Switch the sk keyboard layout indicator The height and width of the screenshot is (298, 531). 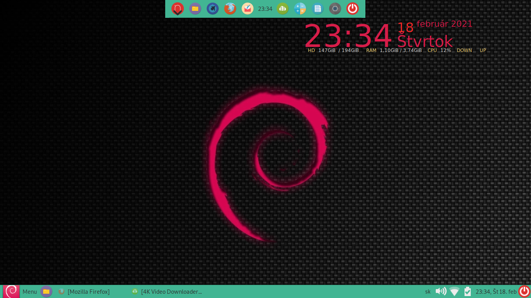click(x=428, y=292)
